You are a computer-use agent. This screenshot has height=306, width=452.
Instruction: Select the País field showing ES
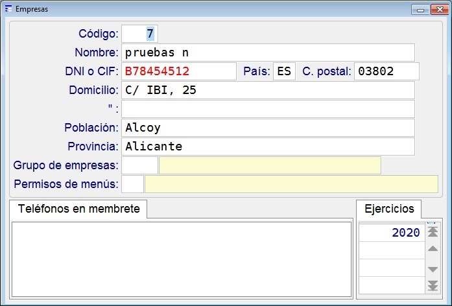(x=284, y=71)
